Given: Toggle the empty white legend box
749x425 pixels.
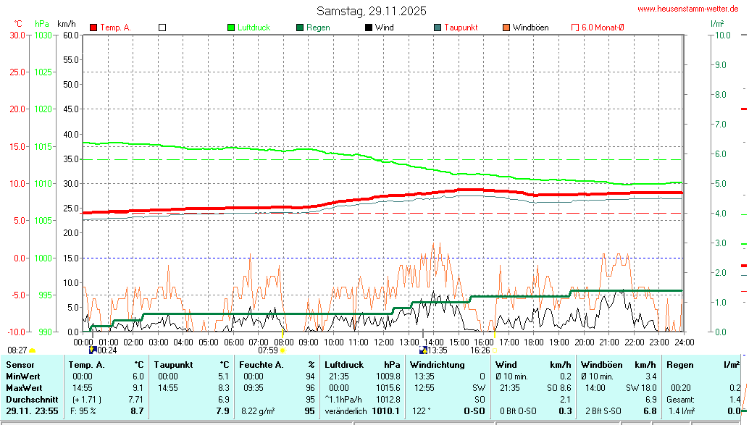Looking at the screenshot, I should [x=162, y=28].
